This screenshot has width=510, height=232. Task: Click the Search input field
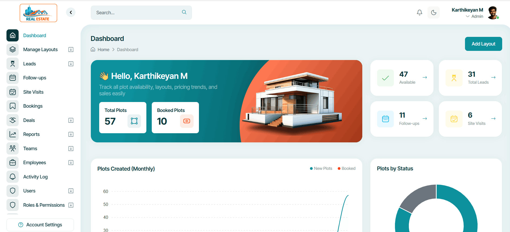141,13
